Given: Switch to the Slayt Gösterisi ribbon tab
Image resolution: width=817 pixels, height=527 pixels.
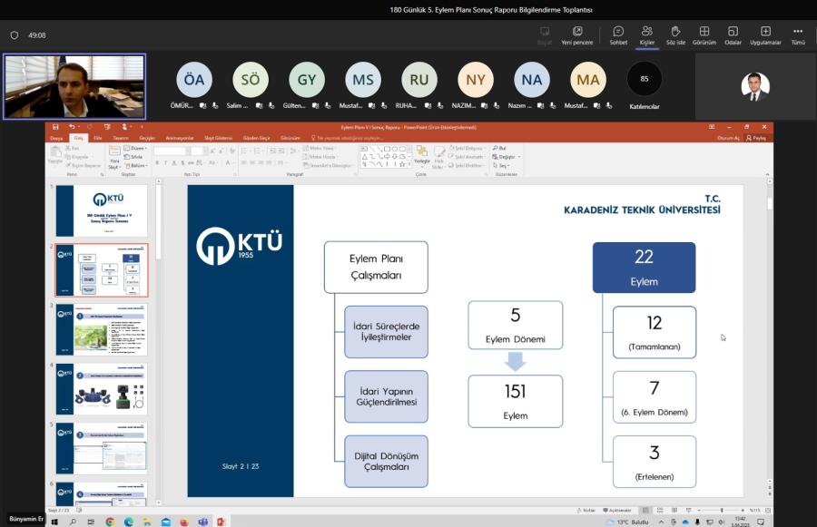Looking at the screenshot, I should [218, 138].
